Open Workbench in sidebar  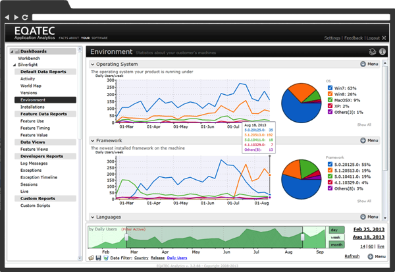point(29,58)
